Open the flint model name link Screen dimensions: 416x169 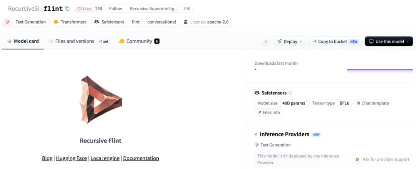53,9
